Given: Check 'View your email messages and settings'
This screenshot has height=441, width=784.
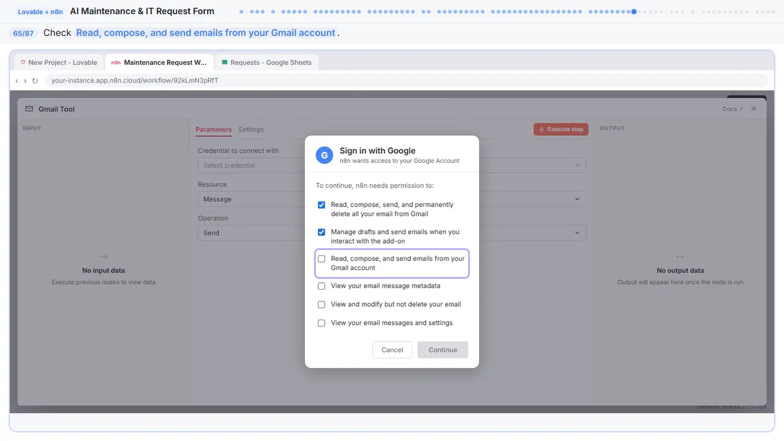Looking at the screenshot, I should click(322, 323).
